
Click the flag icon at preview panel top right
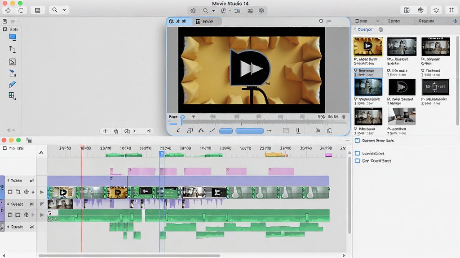pos(329,21)
